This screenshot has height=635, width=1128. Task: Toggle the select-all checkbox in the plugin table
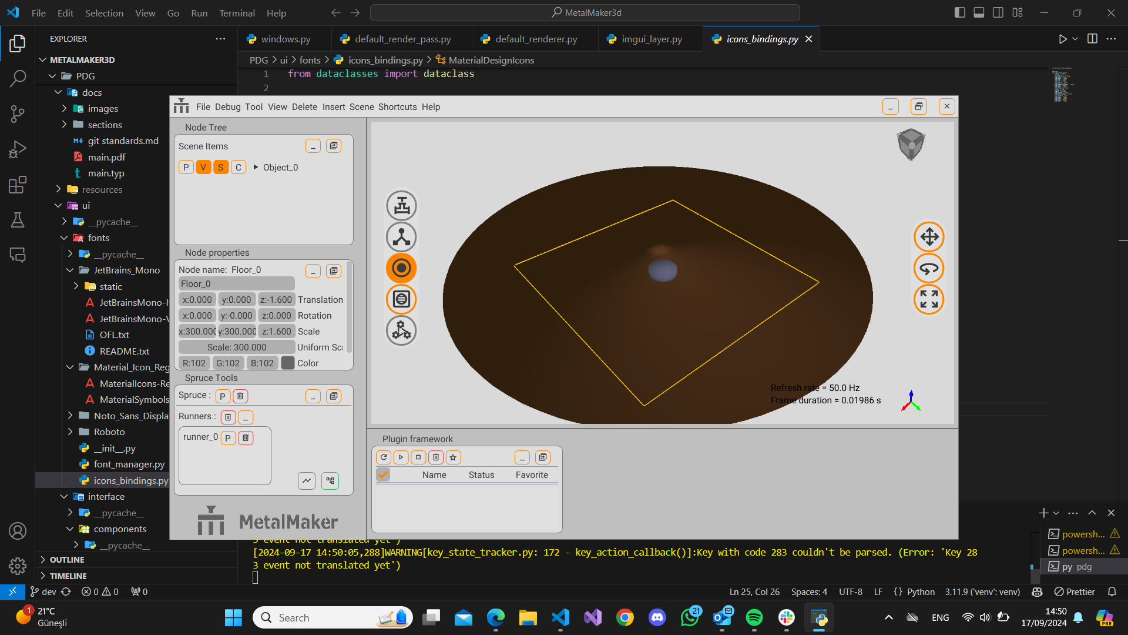(383, 474)
